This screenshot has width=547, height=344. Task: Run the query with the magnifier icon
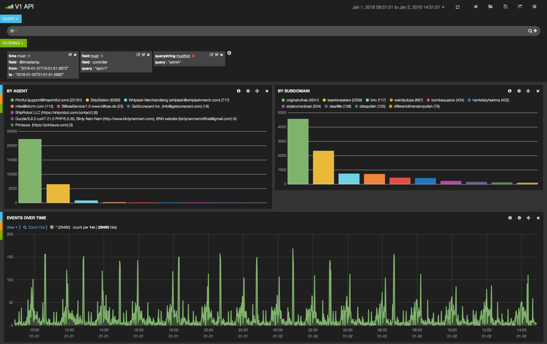[x=530, y=31]
